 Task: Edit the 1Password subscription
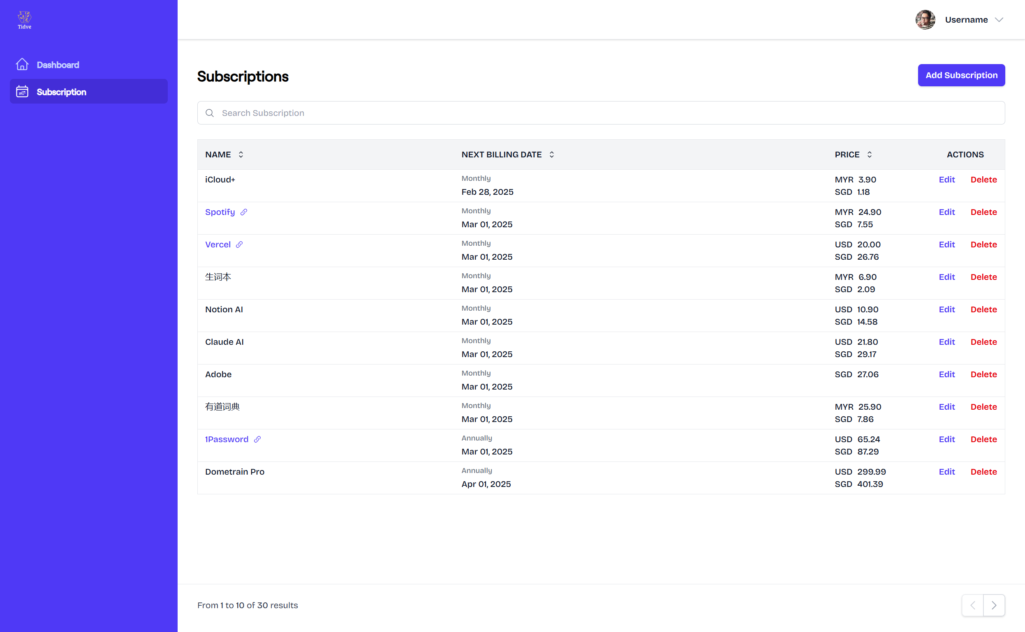[947, 439]
